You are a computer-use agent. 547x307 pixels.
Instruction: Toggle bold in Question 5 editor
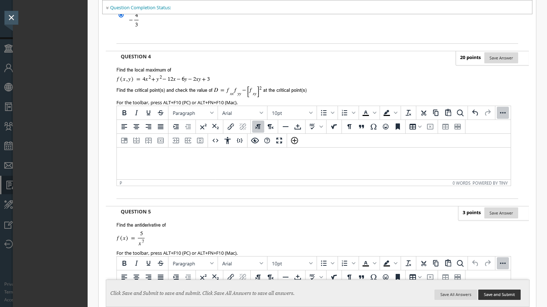(x=124, y=263)
